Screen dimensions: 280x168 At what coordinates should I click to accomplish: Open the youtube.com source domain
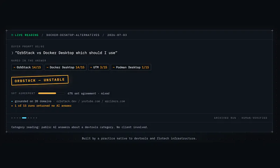(x=91, y=101)
